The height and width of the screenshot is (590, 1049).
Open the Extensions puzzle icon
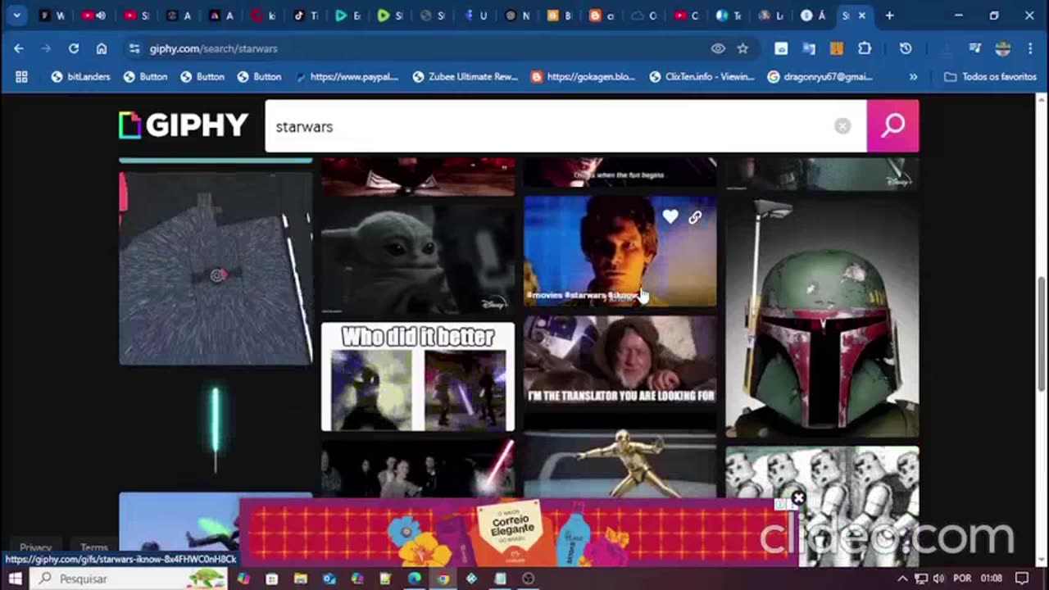pyautogui.click(x=865, y=48)
